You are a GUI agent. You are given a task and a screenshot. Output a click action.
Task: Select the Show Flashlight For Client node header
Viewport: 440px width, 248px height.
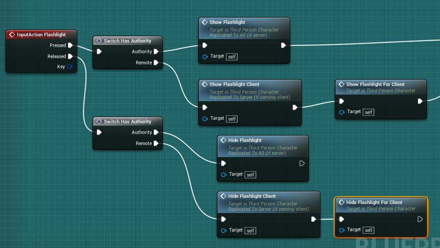(381, 87)
